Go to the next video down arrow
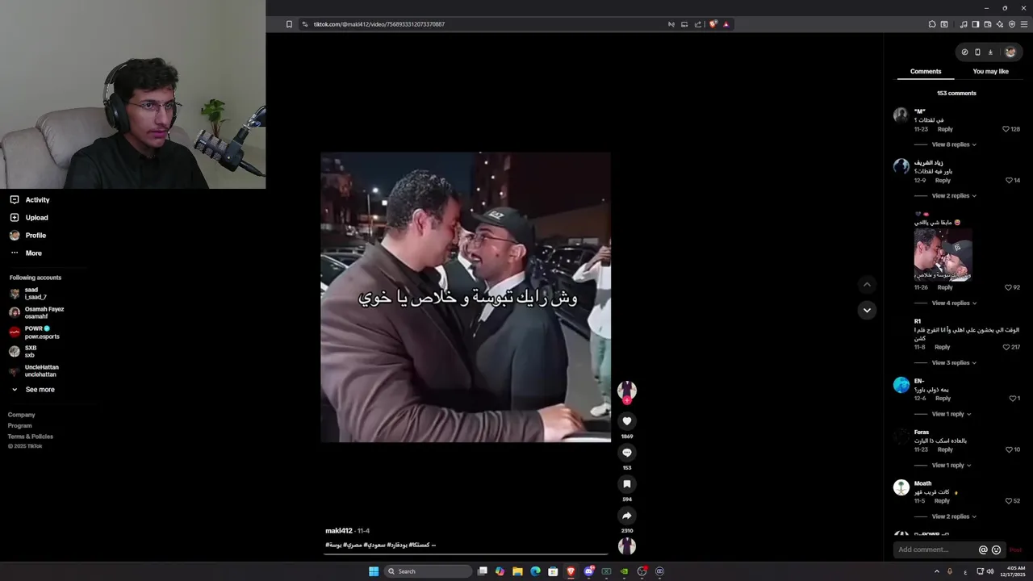The width and height of the screenshot is (1033, 581). pyautogui.click(x=867, y=310)
